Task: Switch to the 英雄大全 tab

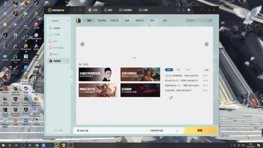Action: [x=139, y=20]
